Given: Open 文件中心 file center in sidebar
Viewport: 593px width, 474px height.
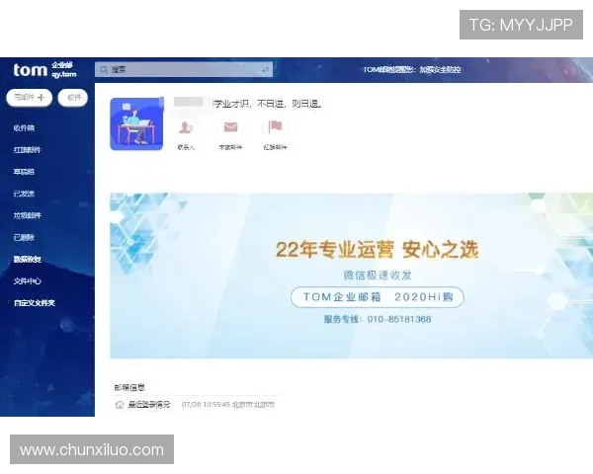Looking at the screenshot, I should [28, 281].
